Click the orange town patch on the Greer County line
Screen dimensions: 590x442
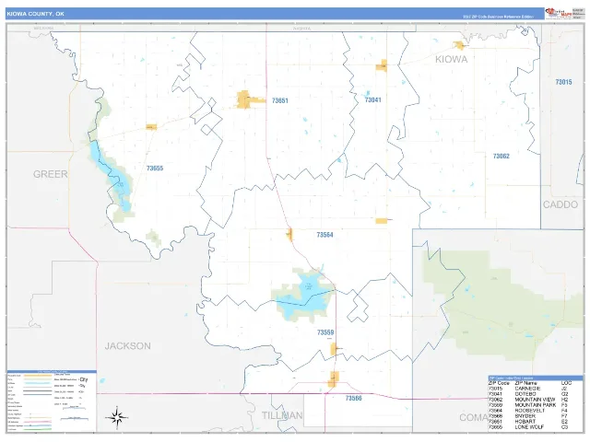pyautogui.click(x=151, y=127)
